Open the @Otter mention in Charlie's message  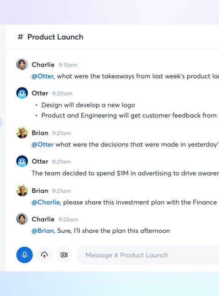(43, 76)
